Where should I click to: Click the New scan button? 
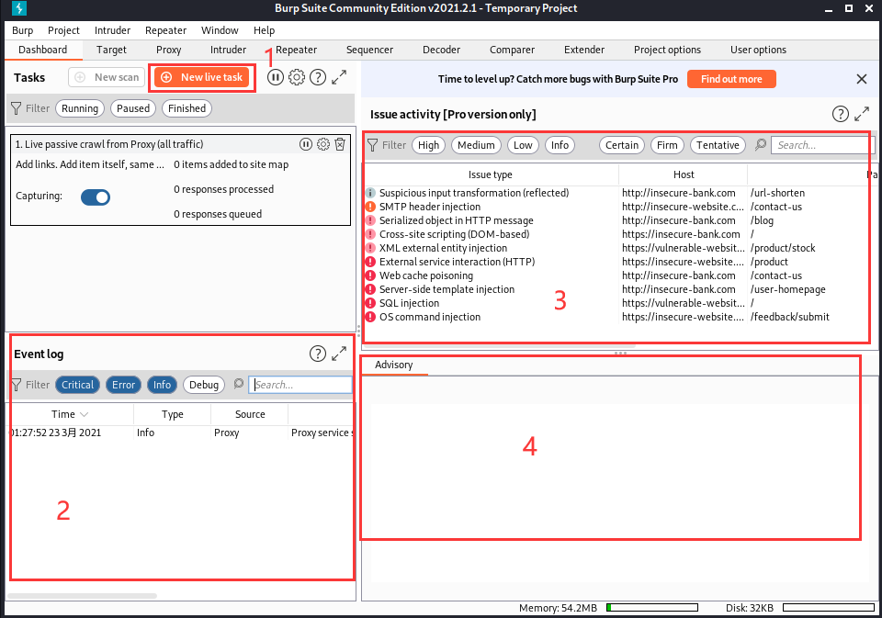tap(107, 77)
